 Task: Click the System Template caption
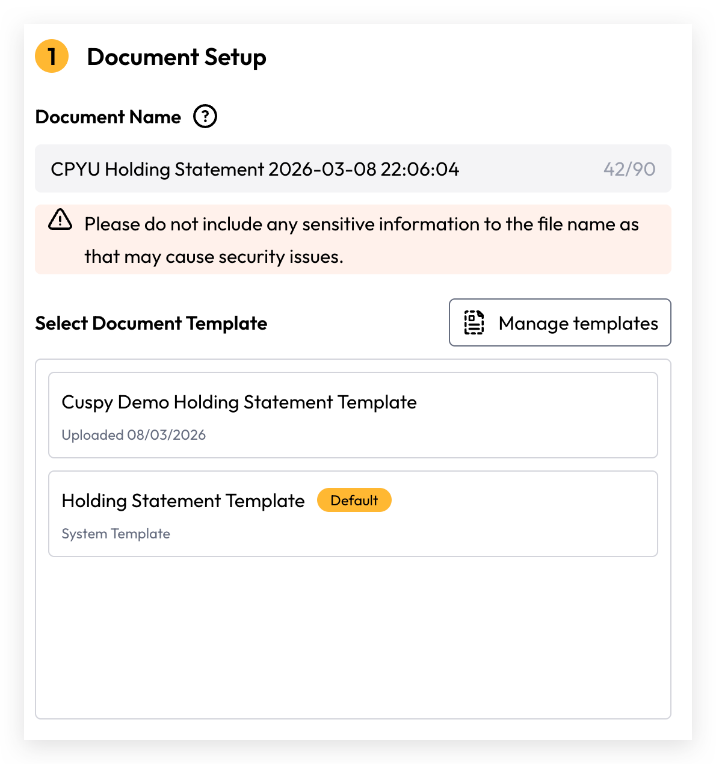click(116, 534)
